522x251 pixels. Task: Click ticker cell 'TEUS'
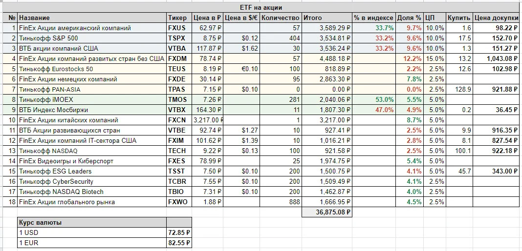point(179,69)
